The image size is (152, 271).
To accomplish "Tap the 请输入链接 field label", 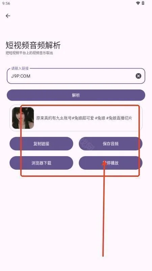I will pyautogui.click(x=20, y=68).
